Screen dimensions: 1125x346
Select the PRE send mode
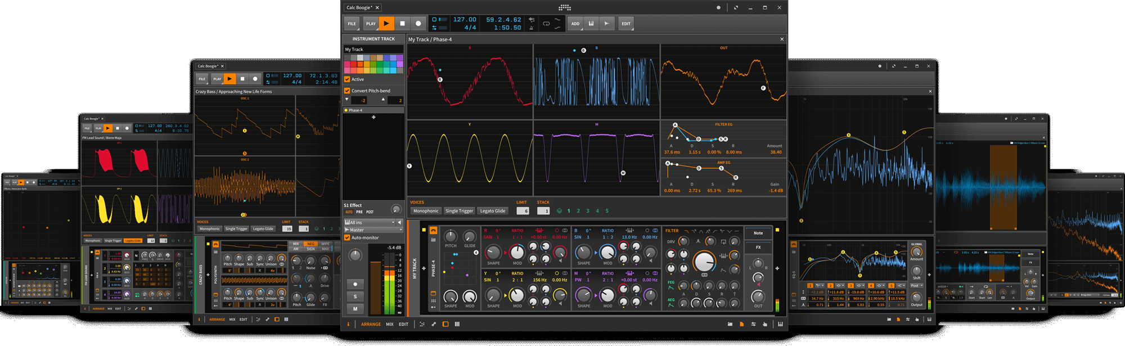pos(359,212)
